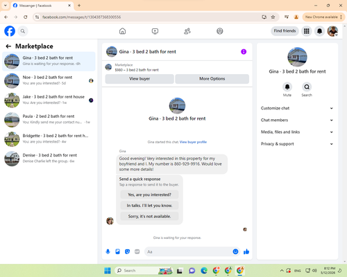Select the Gina 3 bed 2 bath chat
Screen dimensions: 347x277
tap(49, 61)
